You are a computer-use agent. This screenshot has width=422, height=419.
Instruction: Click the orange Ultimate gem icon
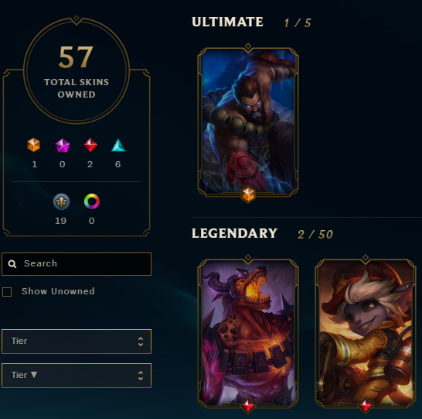pos(34,145)
